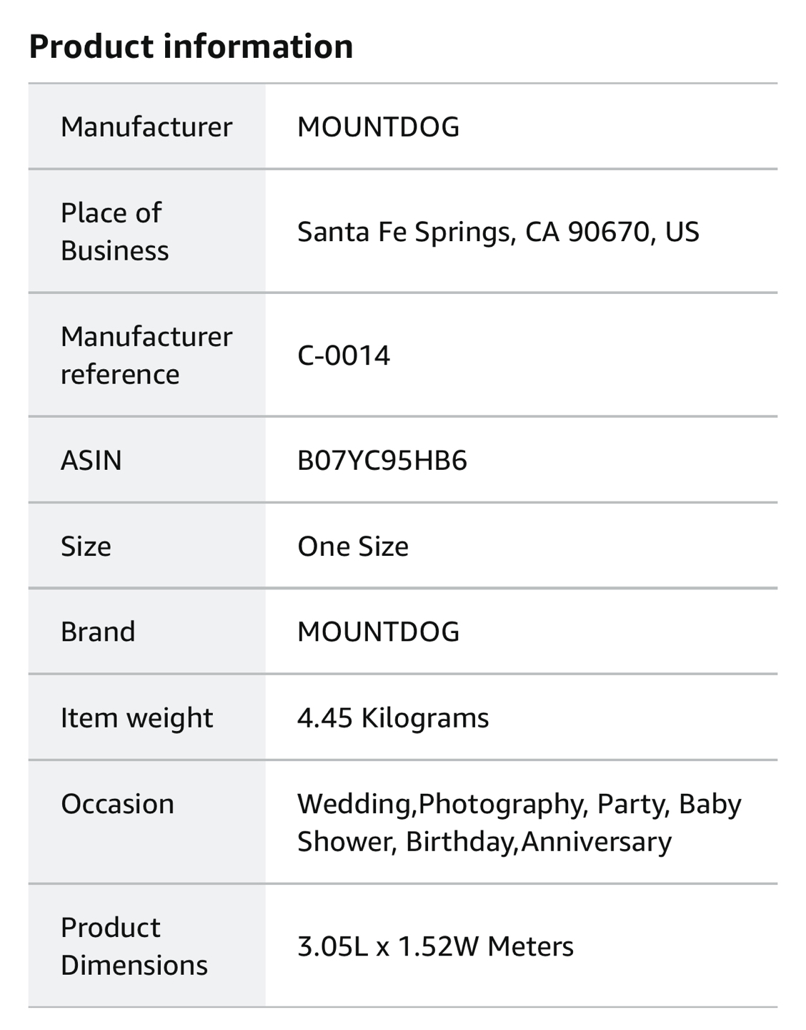806x1030 pixels.
Task: Select the Brand label cell
Action: [x=146, y=631]
